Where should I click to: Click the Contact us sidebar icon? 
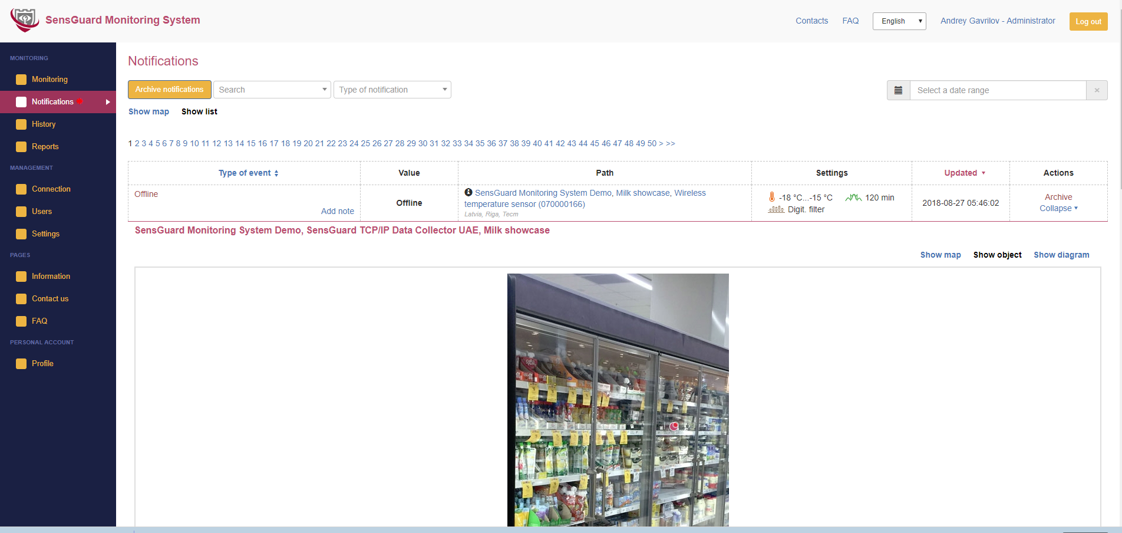21,299
